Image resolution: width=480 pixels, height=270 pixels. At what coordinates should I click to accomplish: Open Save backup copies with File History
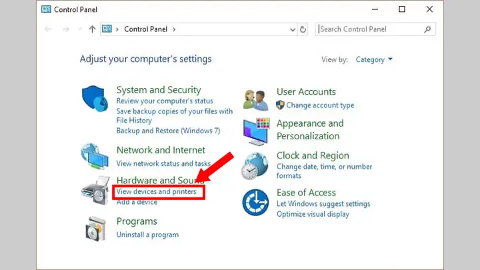click(x=175, y=116)
